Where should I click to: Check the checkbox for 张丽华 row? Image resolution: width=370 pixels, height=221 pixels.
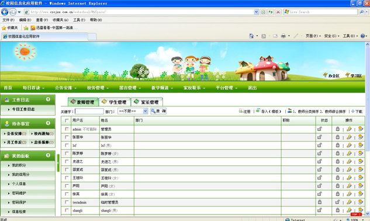coord(67,137)
